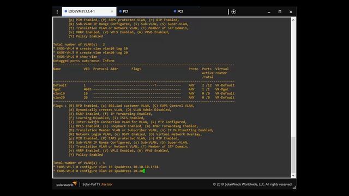The width and height of the screenshot is (349, 196).
Task: Click the window resize grip in the corner
Action: tap(294, 187)
